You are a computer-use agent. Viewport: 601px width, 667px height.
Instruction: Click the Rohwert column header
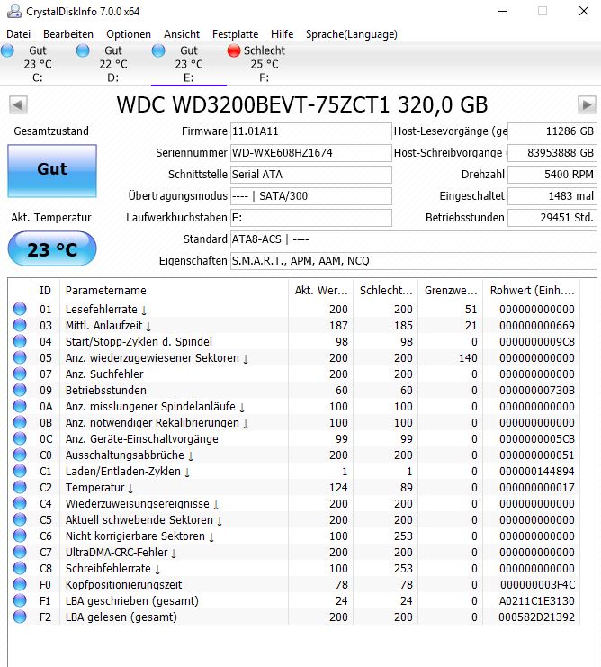pyautogui.click(x=532, y=291)
